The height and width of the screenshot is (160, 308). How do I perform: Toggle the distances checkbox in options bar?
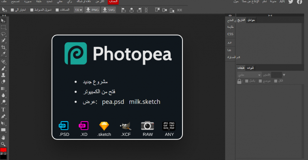coord(57,10)
